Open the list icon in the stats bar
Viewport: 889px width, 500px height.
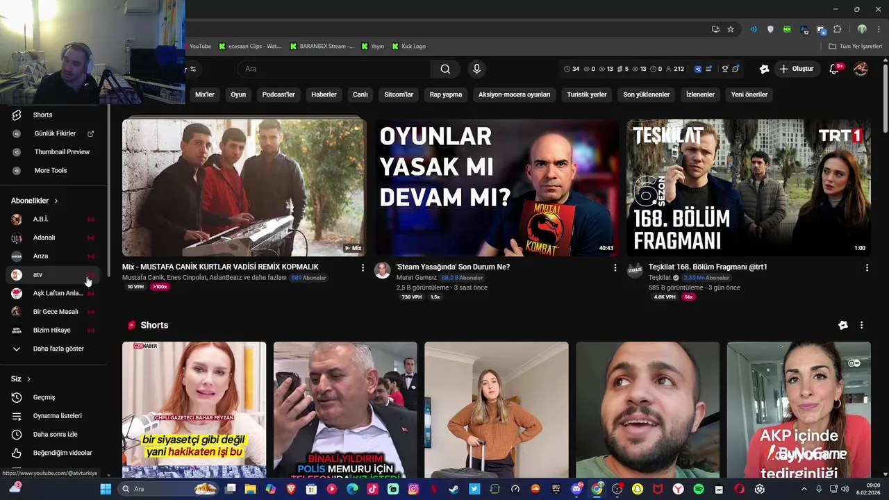point(709,69)
